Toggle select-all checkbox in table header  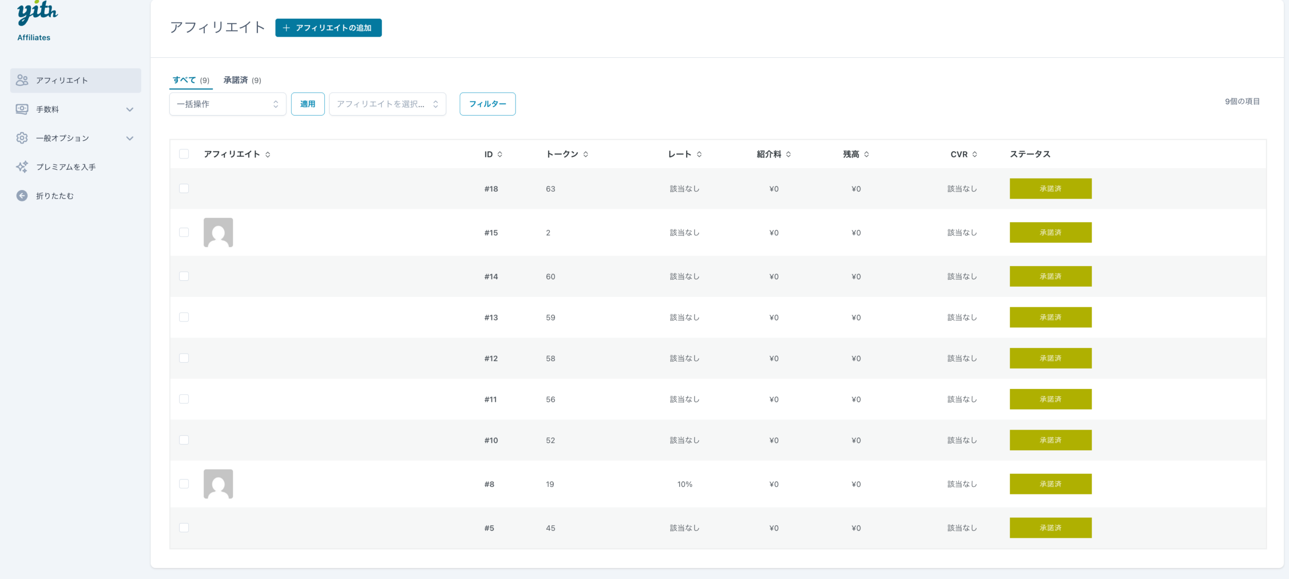click(184, 154)
